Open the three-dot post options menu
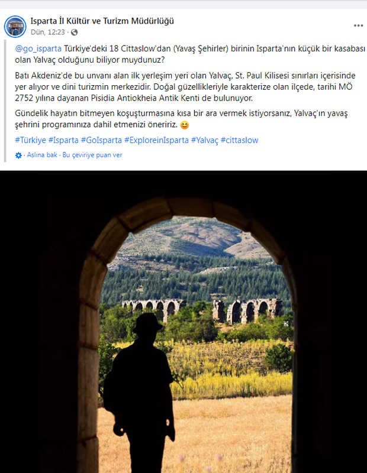The width and height of the screenshot is (367, 473). [358, 25]
